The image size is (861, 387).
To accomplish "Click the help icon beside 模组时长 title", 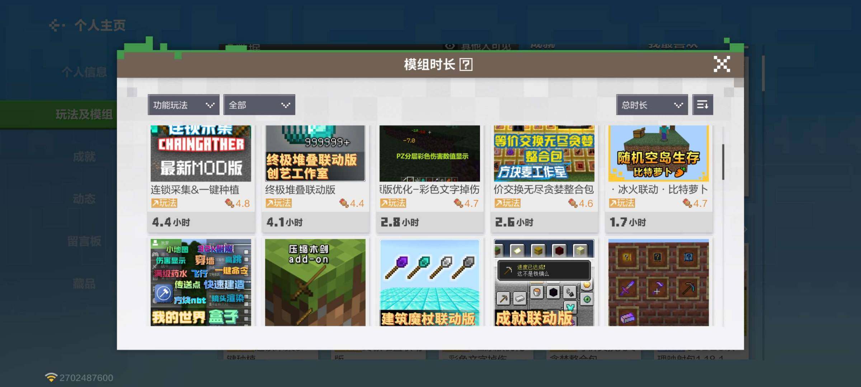I will (x=466, y=65).
